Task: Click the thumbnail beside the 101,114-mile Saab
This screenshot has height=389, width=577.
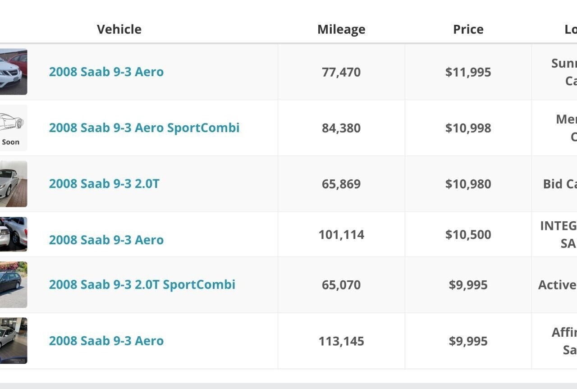Action: (13, 234)
